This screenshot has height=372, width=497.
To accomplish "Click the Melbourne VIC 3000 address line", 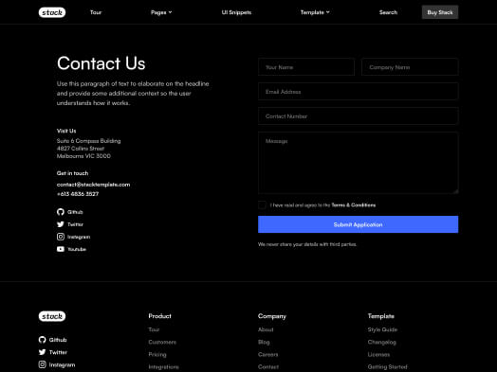I will point(83,156).
